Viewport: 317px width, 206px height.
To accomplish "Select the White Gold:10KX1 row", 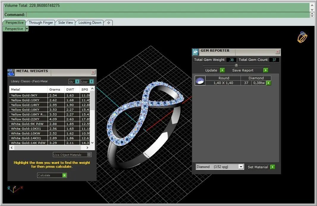I will 50,129.
